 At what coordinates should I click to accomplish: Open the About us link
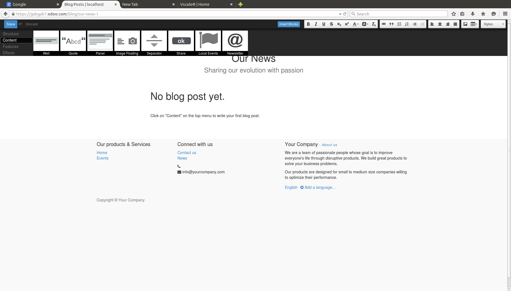(x=329, y=145)
